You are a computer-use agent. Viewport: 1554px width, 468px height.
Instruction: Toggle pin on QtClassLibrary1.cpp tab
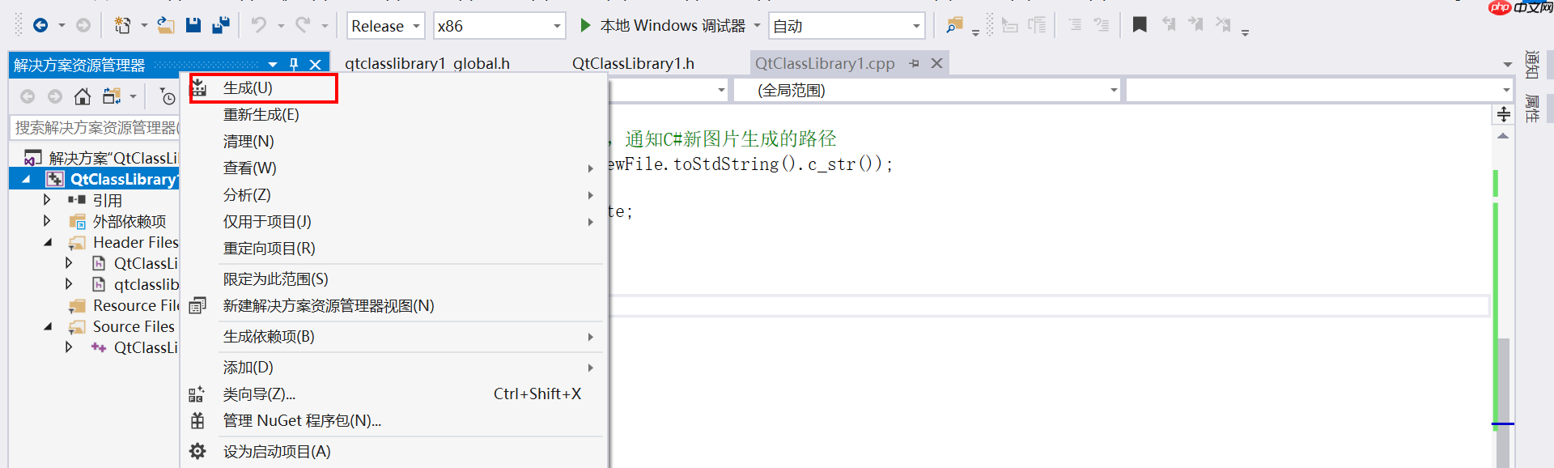coord(915,63)
